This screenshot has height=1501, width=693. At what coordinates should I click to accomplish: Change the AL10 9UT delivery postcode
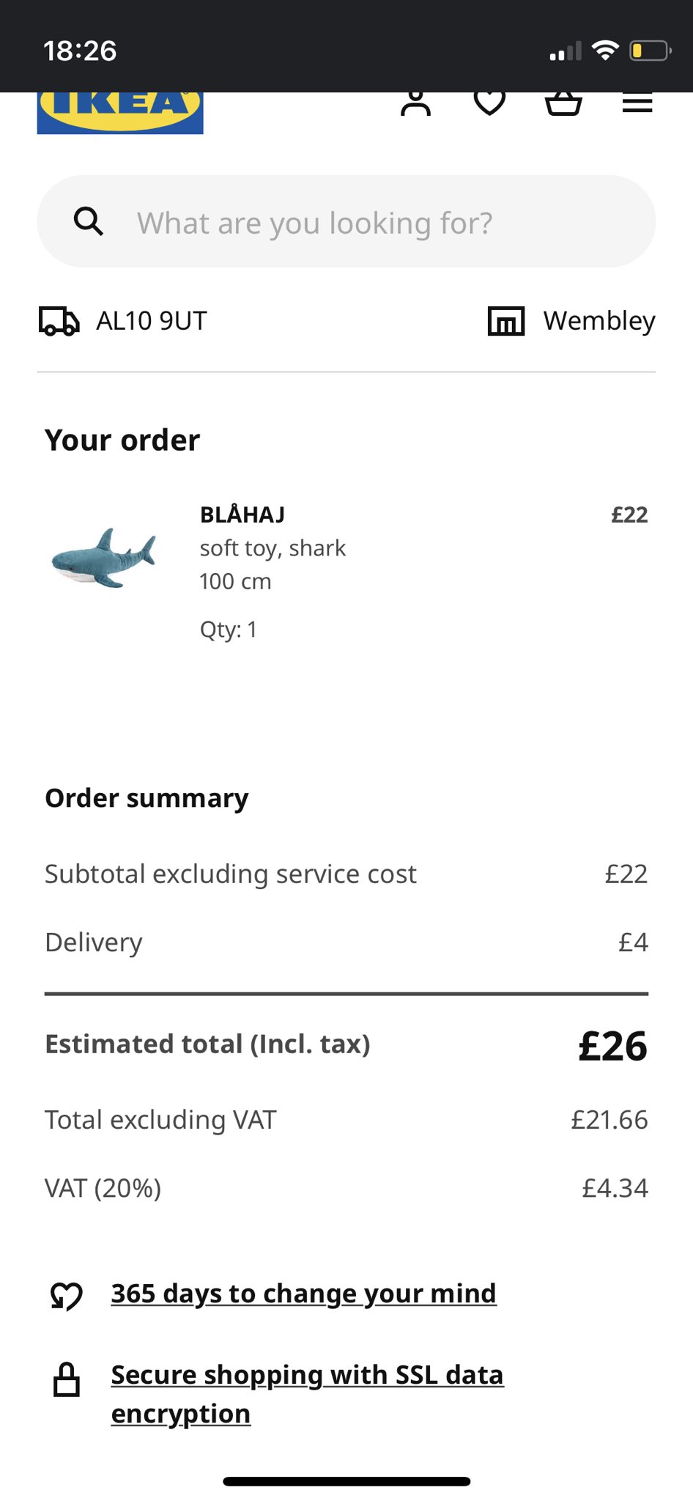tap(152, 321)
